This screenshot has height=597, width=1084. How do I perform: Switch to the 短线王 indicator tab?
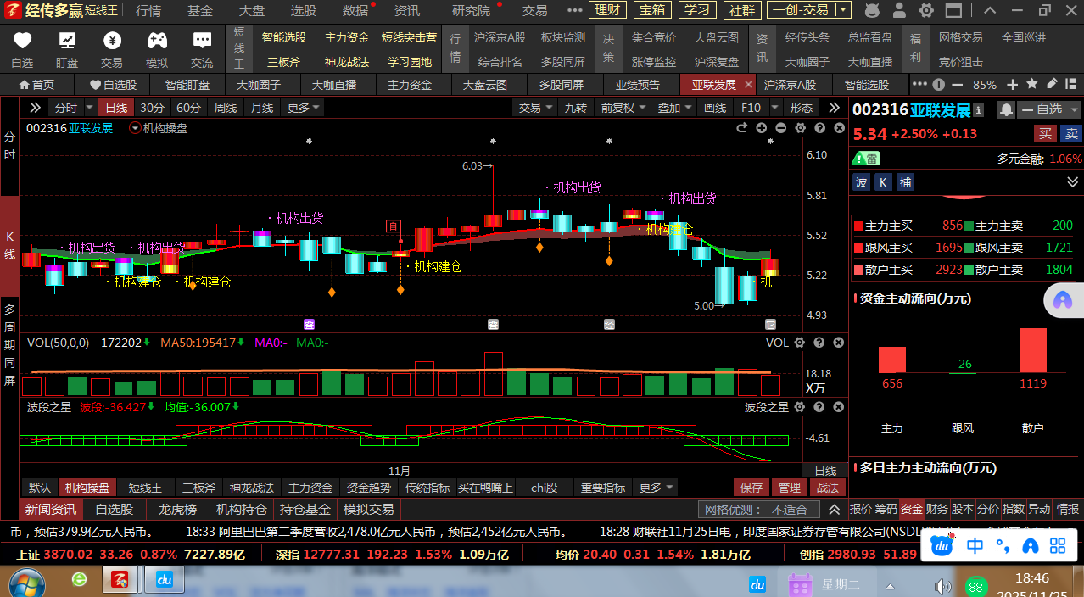coord(145,488)
